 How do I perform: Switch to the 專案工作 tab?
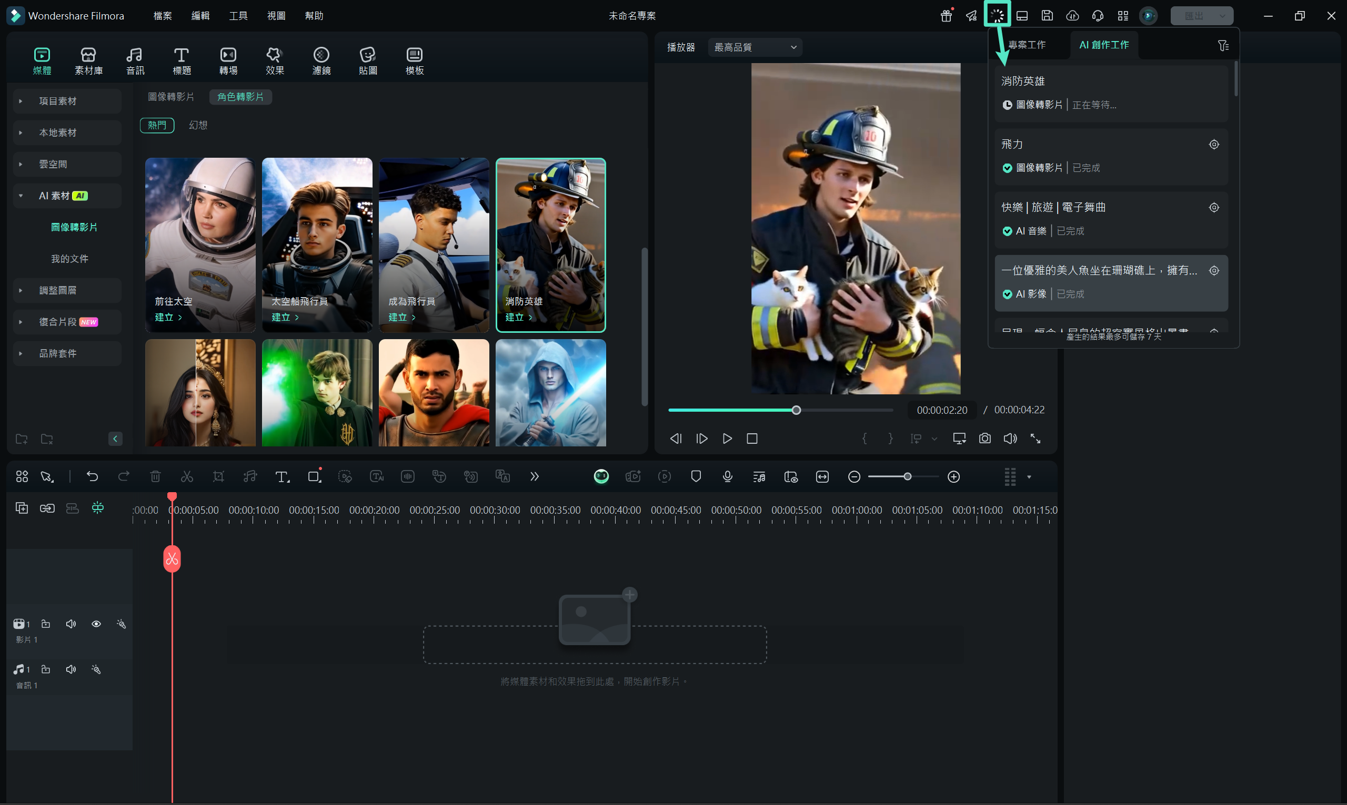[x=1027, y=45]
